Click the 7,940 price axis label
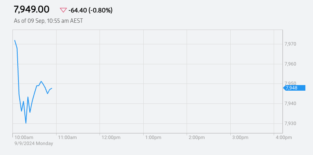This screenshot has height=155, width=313. [x=290, y=103]
